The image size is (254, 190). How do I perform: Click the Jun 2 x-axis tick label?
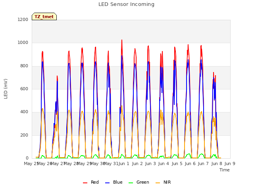(137, 163)
